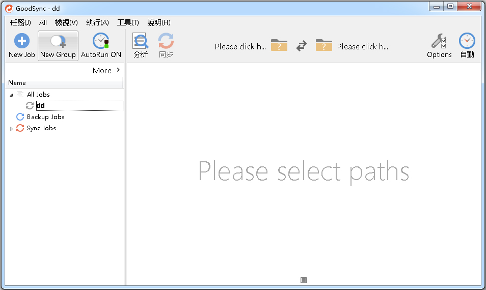Minimize the GoodSync window

coord(437,7)
